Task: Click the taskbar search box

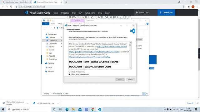Action: click(x=28, y=109)
